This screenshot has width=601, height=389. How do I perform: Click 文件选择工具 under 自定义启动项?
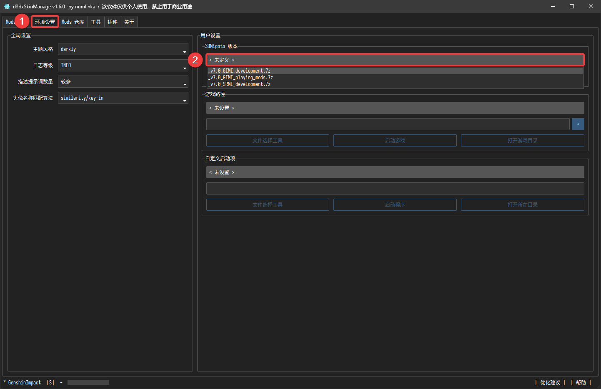[x=268, y=205]
